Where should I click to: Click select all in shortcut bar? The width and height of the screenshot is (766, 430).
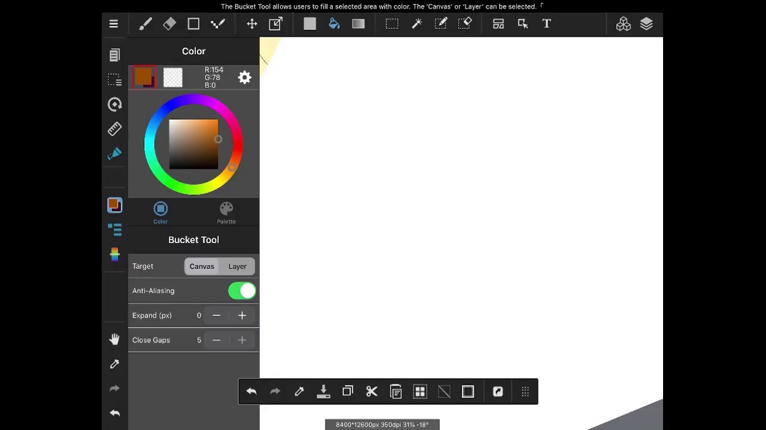420,392
